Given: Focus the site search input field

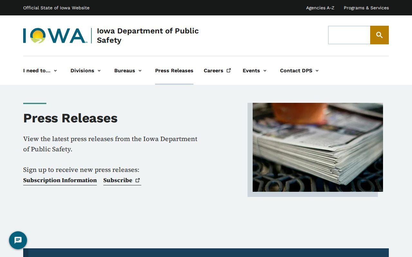Looking at the screenshot, I should [349, 35].
